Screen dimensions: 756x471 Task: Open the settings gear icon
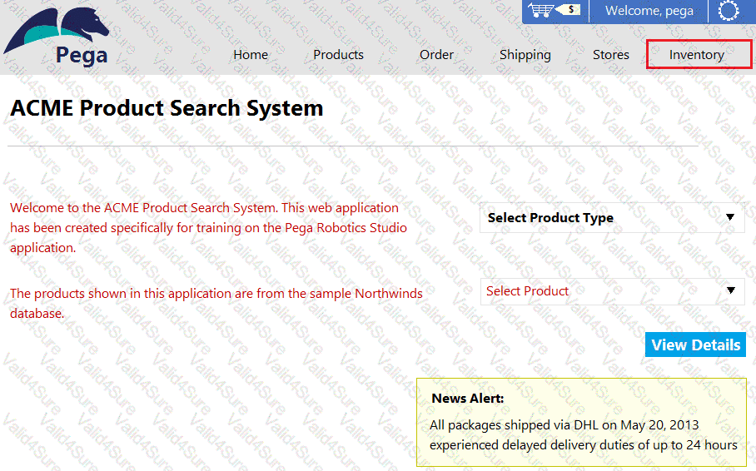[x=728, y=11]
